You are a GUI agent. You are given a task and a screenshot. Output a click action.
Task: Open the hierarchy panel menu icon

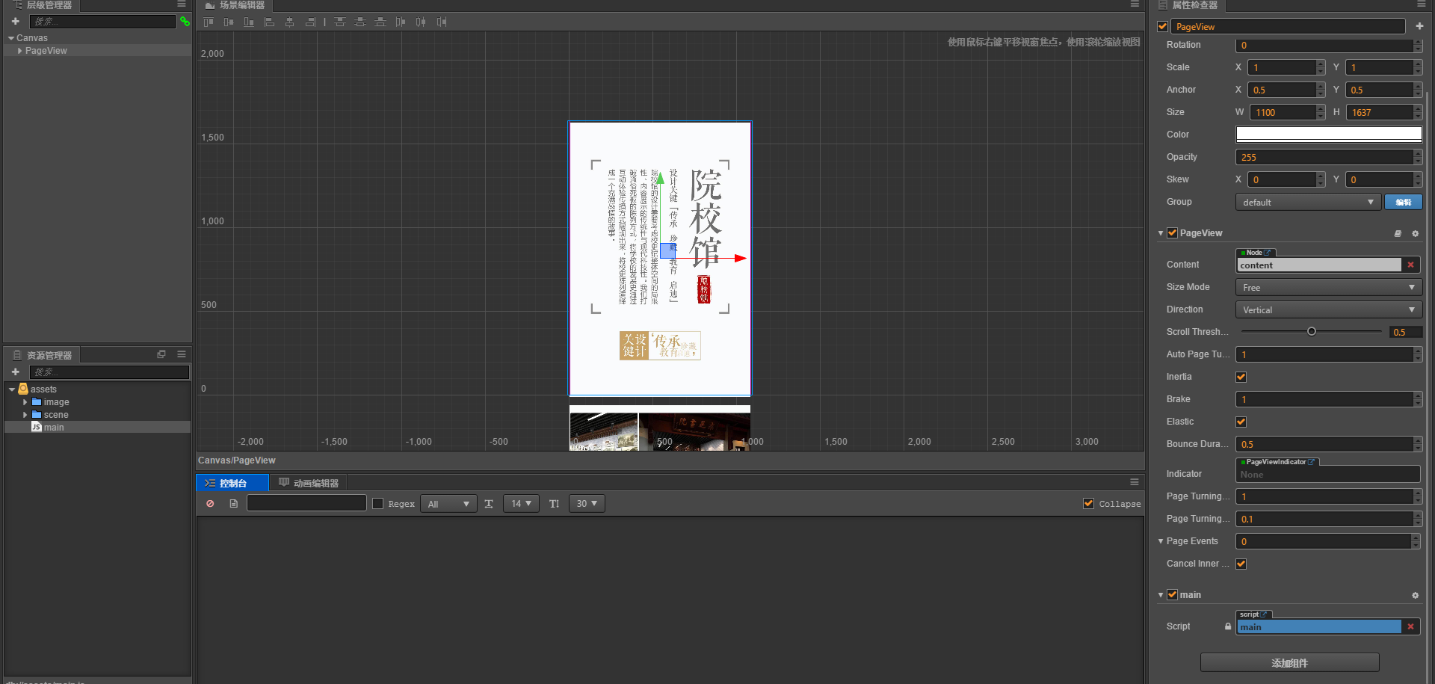[x=182, y=4]
